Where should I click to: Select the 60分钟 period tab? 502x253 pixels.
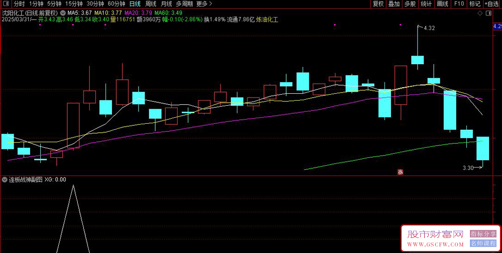point(116,4)
